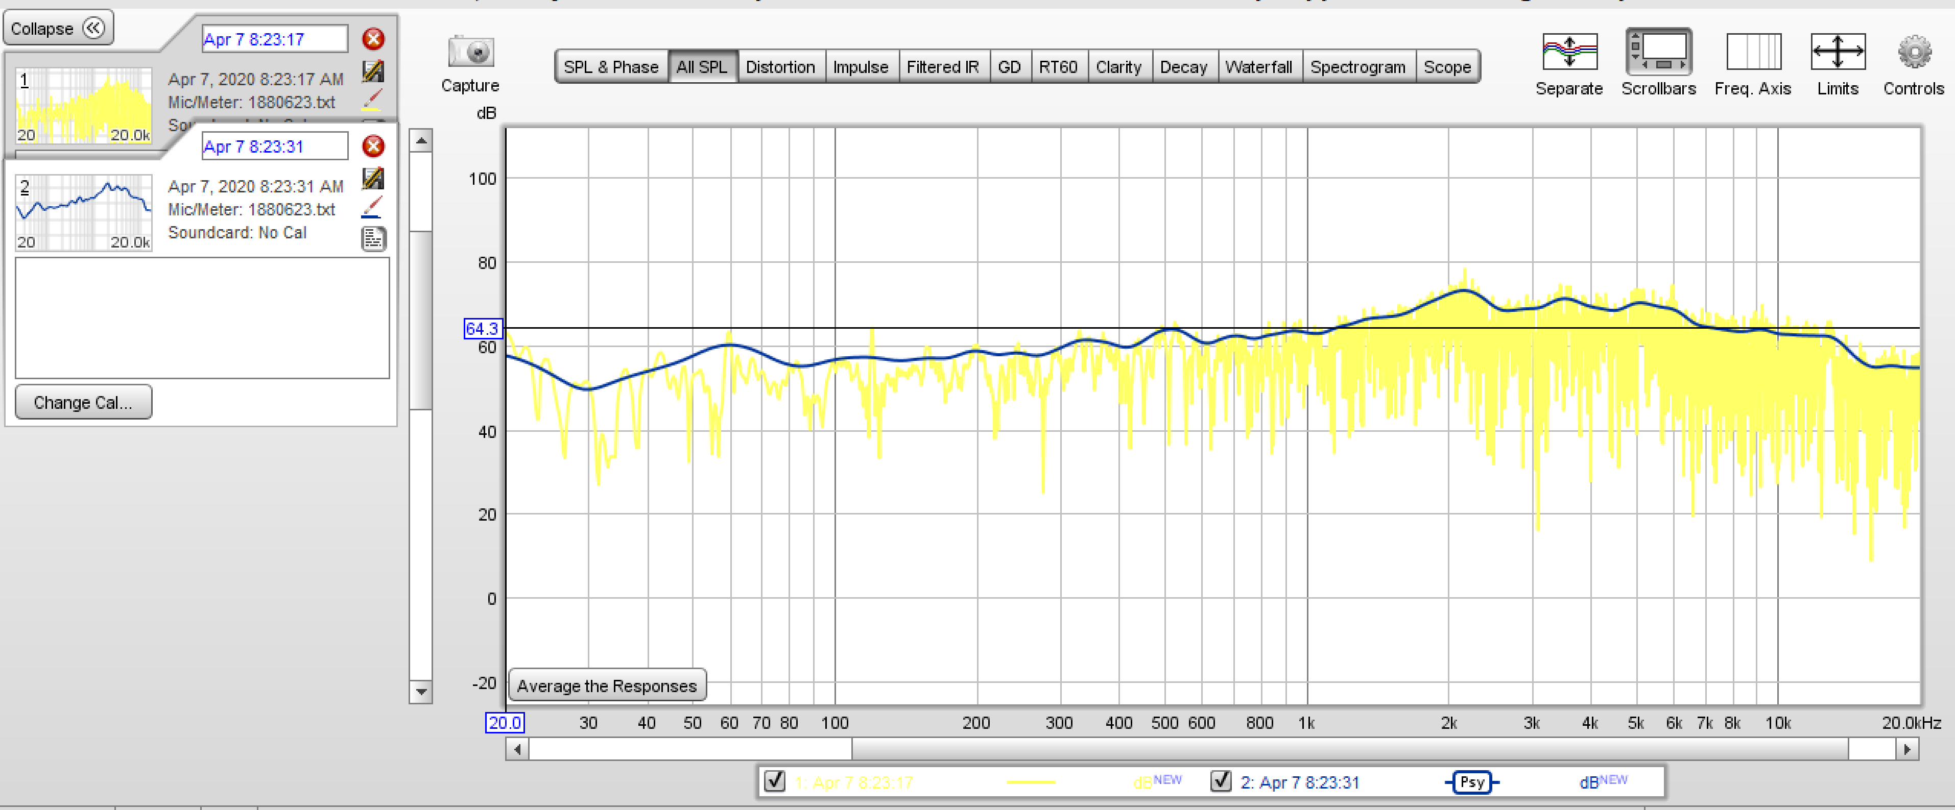Click horizontal scrollbar left arrow
1955x810 pixels.
click(517, 749)
